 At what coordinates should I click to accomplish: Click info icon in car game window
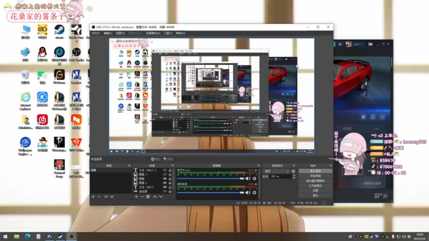[373, 117]
